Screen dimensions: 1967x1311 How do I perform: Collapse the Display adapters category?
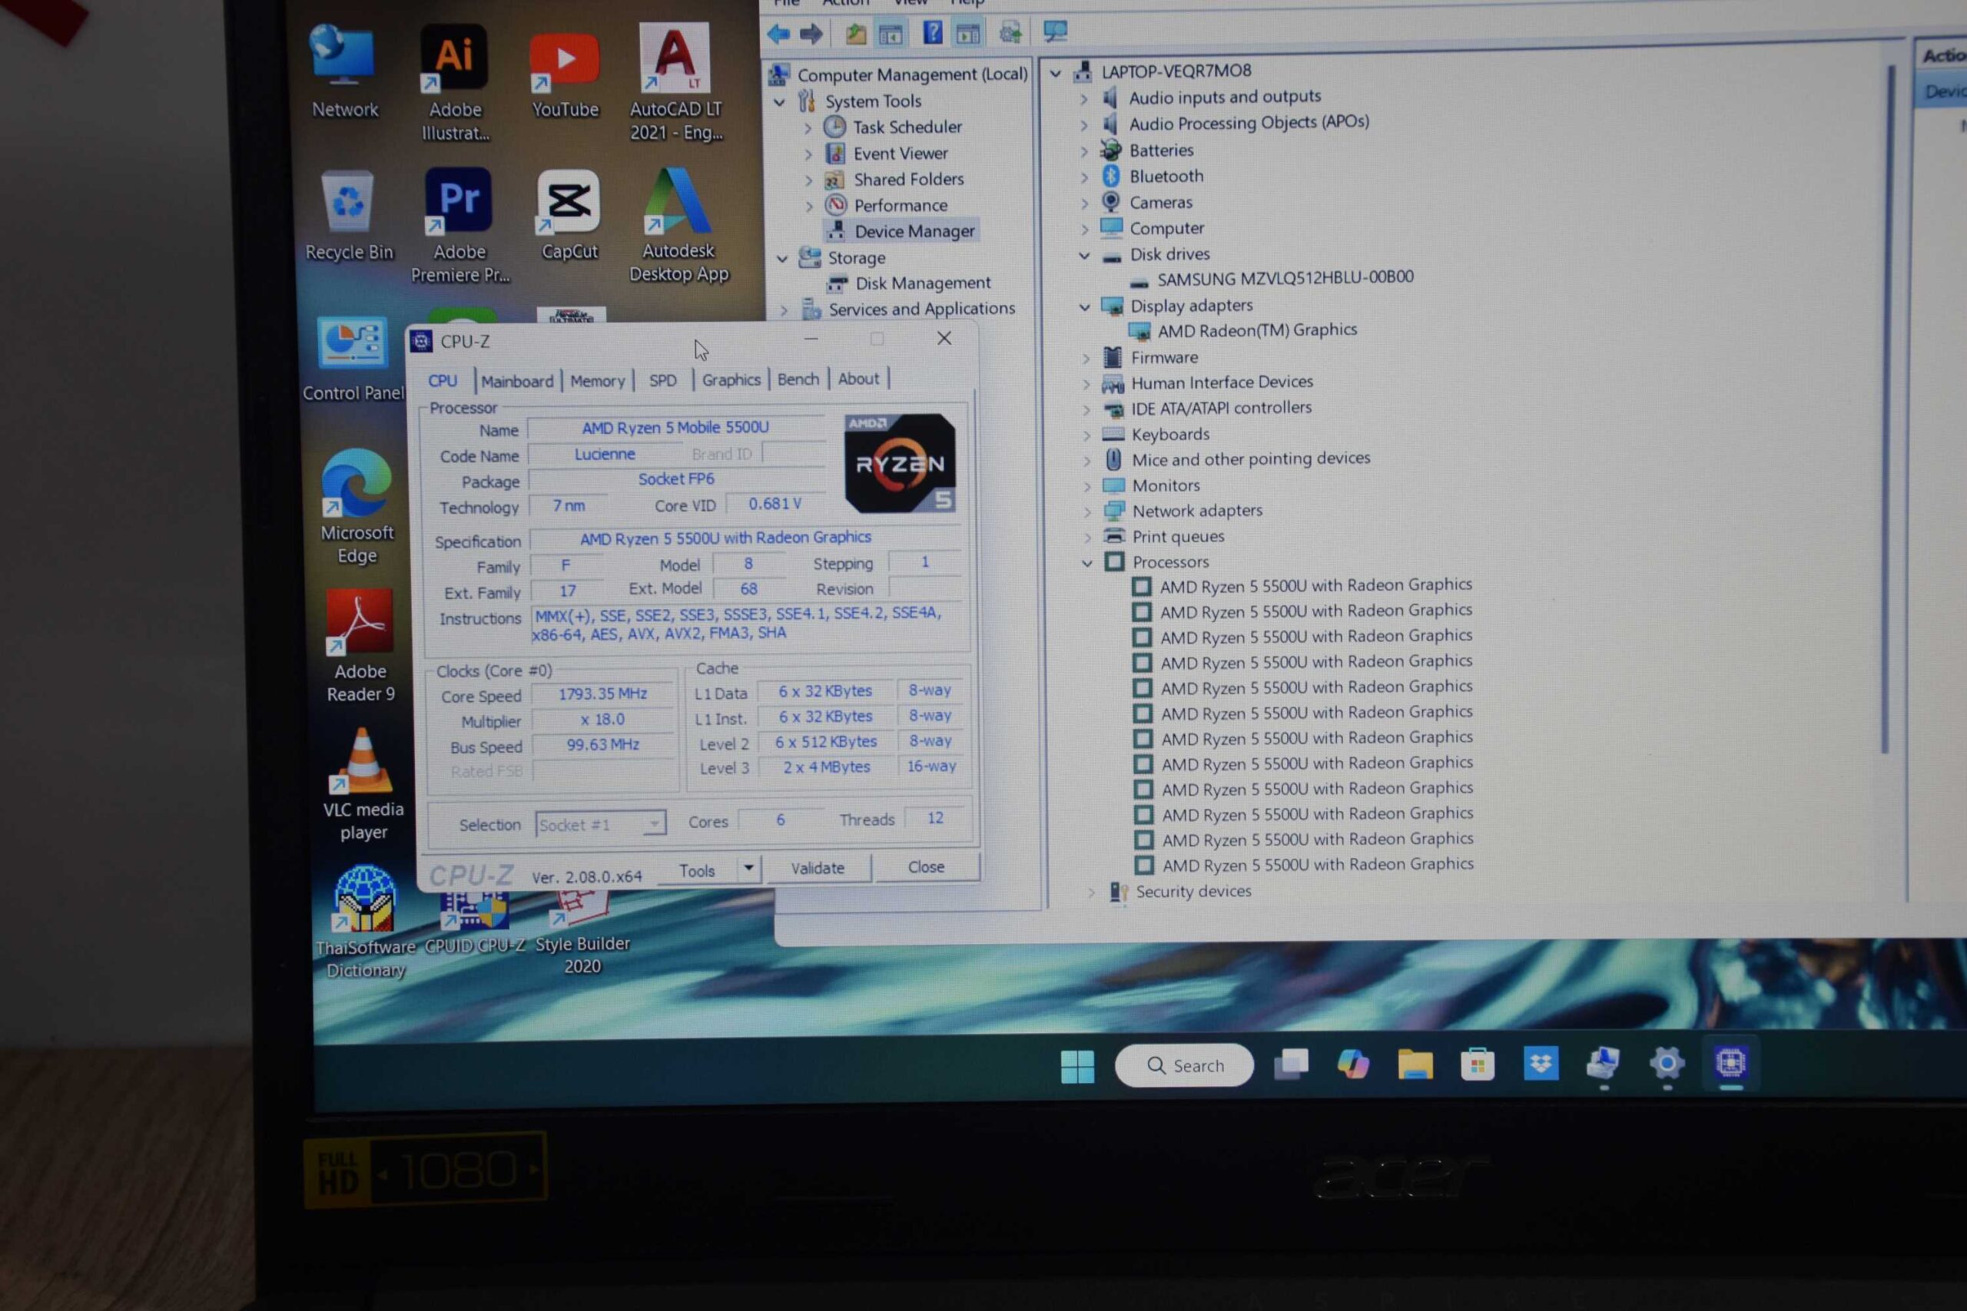pos(1085,307)
